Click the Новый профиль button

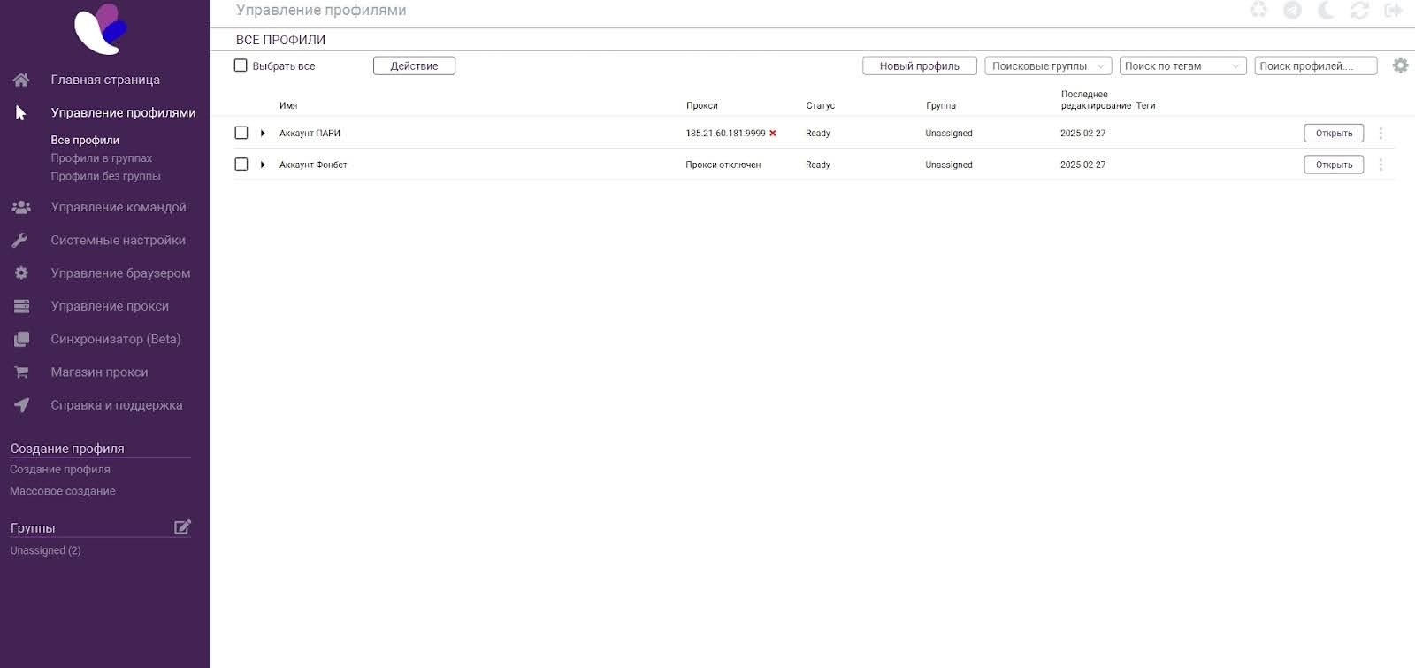920,66
